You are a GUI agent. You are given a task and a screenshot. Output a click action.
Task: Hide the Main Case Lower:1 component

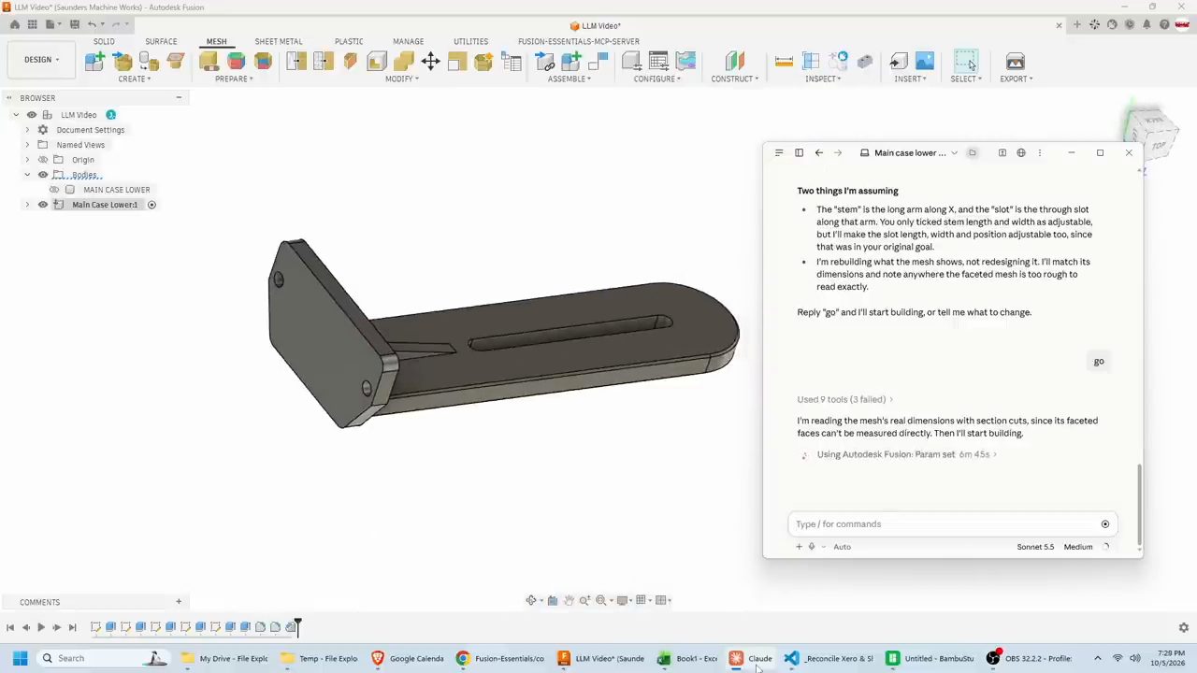coord(43,205)
